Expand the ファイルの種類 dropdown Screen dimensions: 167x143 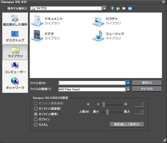click(128, 89)
